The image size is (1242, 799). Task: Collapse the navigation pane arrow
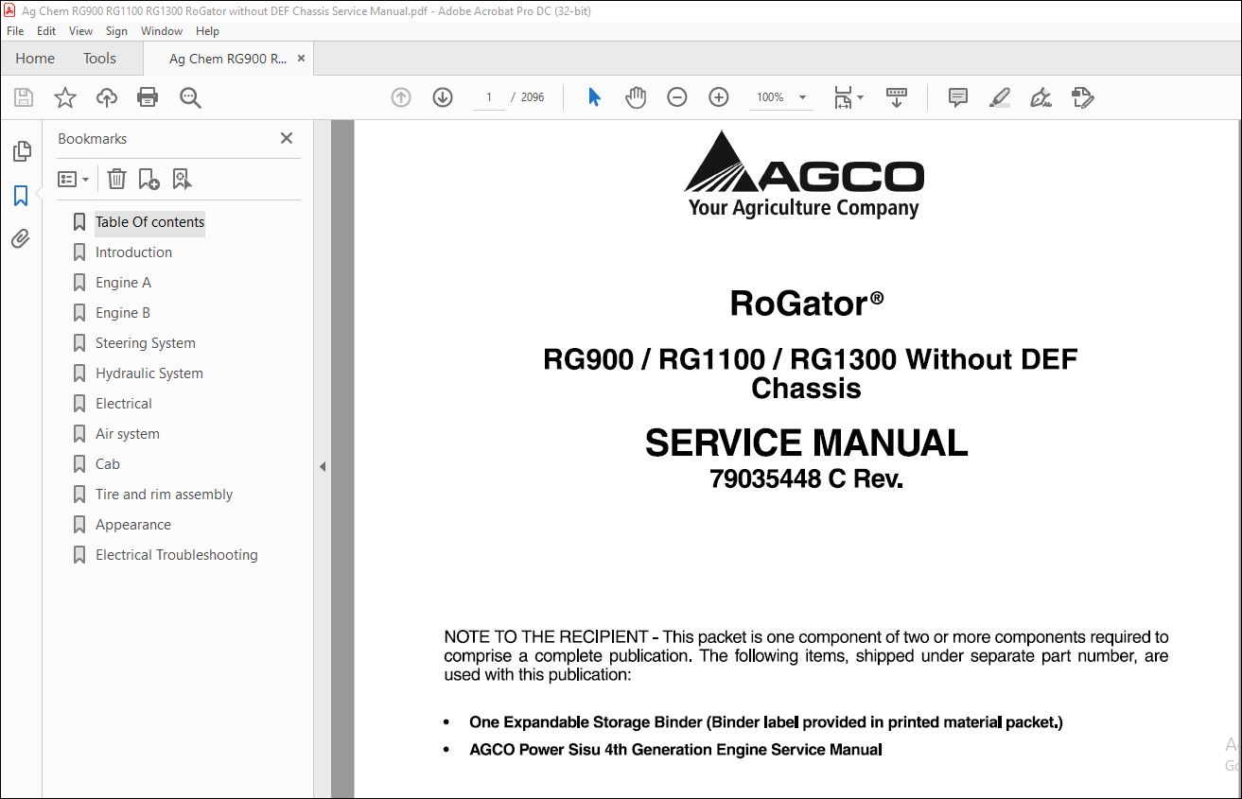323,466
